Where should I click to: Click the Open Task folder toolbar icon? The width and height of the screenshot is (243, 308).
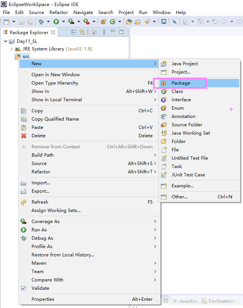click(137, 21)
